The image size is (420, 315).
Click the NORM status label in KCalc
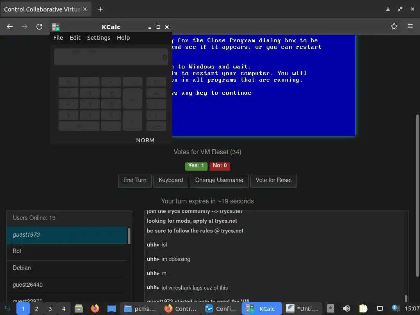coord(145,140)
